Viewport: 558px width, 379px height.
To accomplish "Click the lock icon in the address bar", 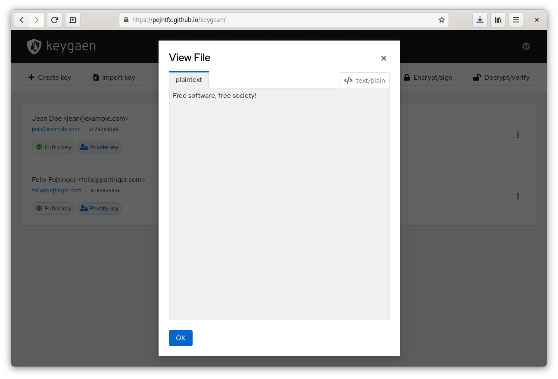I will point(126,20).
